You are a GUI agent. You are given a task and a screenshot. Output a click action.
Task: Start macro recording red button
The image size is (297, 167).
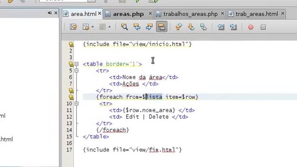(x=251, y=27)
